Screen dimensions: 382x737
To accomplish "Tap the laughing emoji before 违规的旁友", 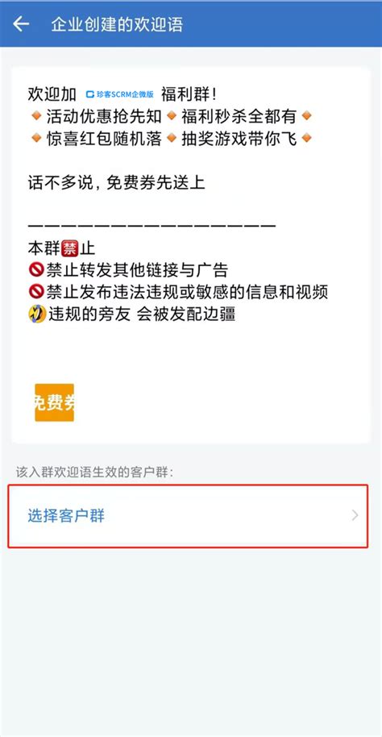I will 37,314.
